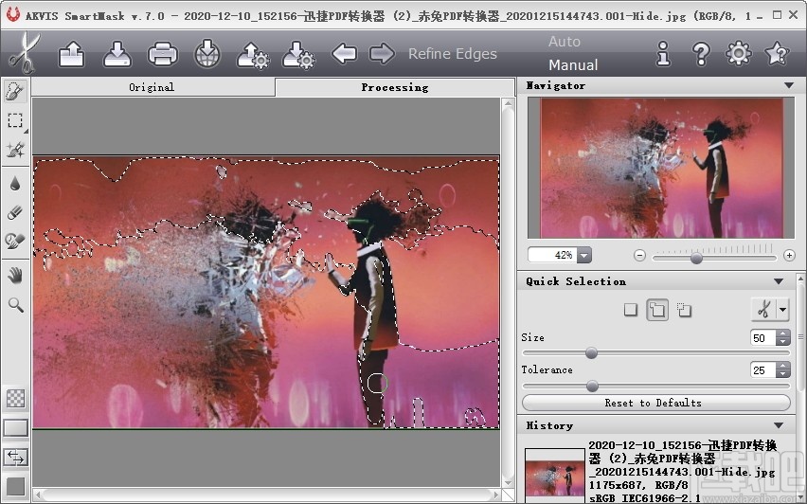Open the scissors cut mode dropdown arrow
The height and width of the screenshot is (504, 807).
pyautogui.click(x=782, y=310)
